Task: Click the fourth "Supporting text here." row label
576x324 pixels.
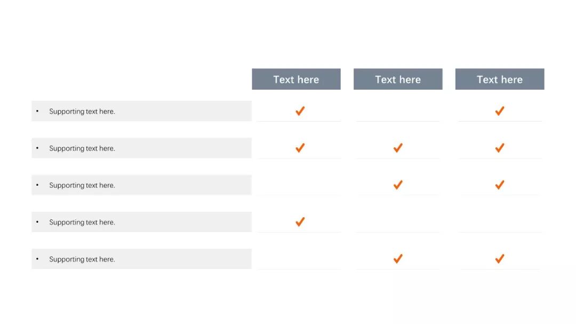Action: (82, 222)
